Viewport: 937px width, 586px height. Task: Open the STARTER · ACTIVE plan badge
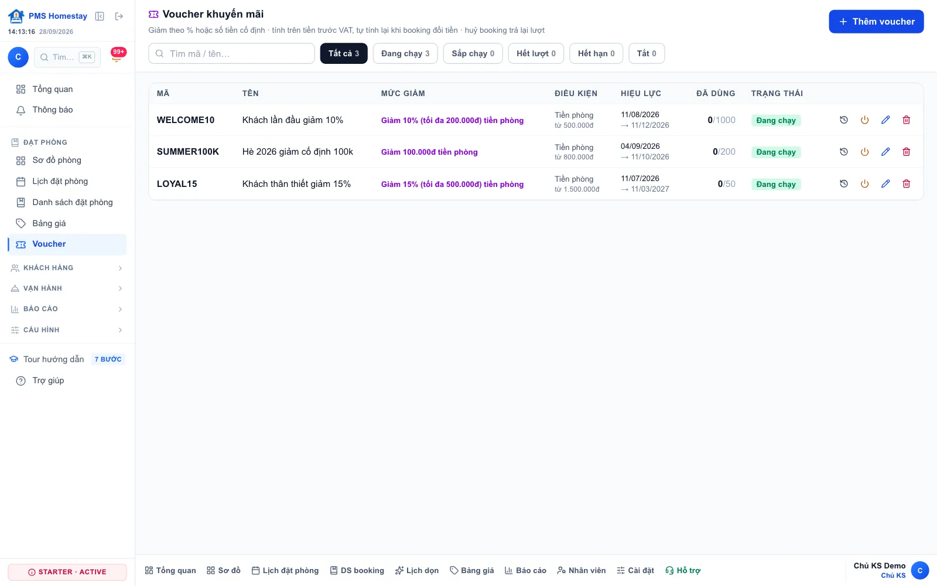click(67, 572)
